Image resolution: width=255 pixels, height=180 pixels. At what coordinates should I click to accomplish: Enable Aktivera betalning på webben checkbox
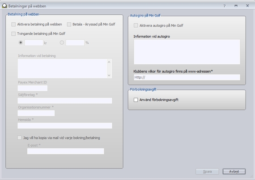tap(13, 25)
